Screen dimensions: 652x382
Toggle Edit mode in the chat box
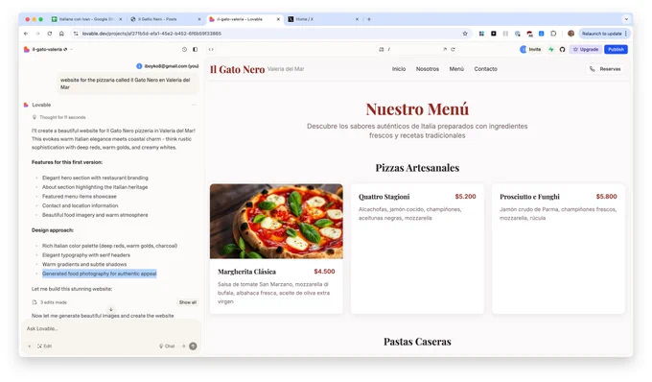coord(44,346)
